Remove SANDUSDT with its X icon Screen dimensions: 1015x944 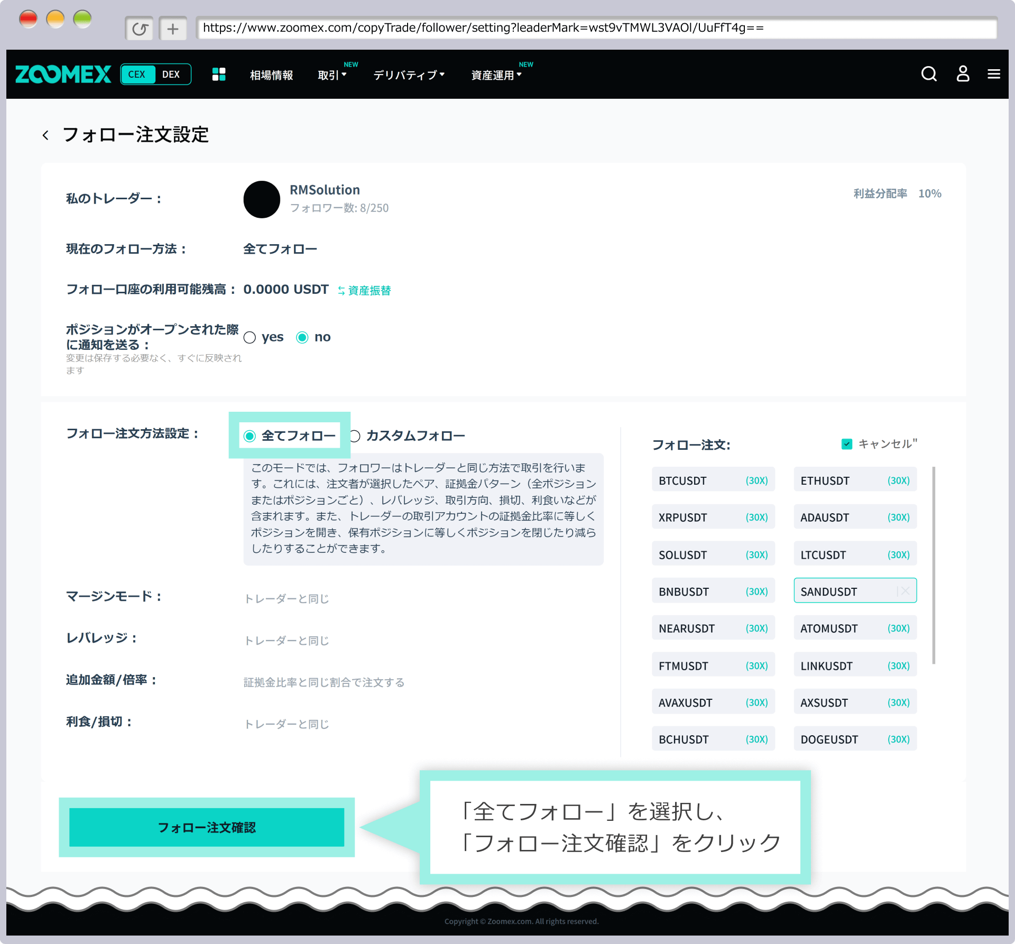pyautogui.click(x=905, y=591)
